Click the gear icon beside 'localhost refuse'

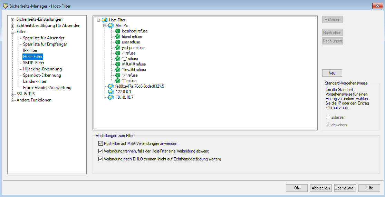tap(118, 31)
